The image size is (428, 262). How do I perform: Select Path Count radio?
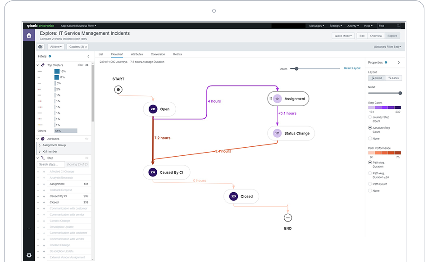coord(370,184)
